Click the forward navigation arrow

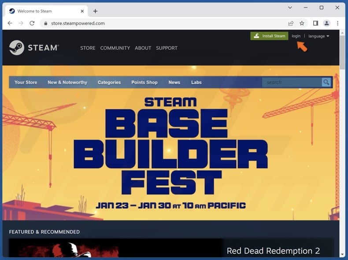pyautogui.click(x=21, y=23)
